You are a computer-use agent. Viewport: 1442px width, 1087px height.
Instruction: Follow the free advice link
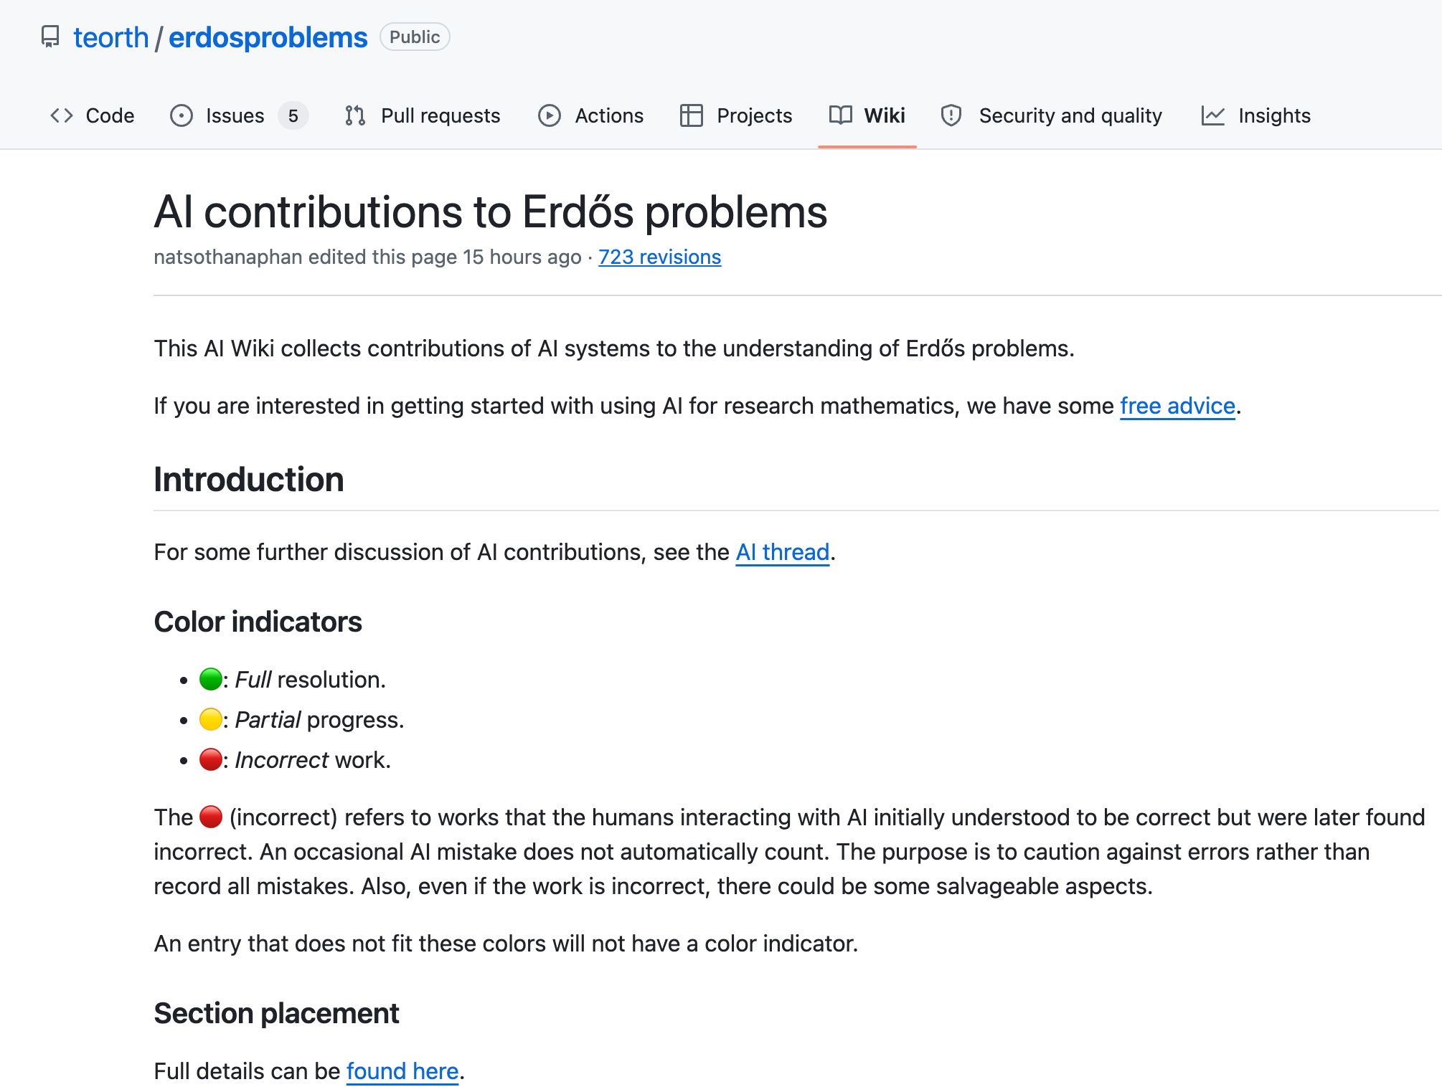1177,406
